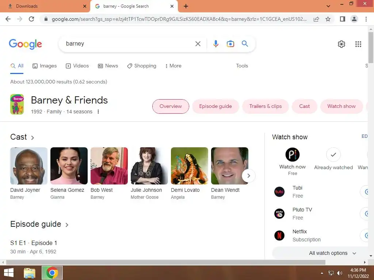Viewport: 374px width, 280px height.
Task: Clear the search box text
Action: coord(198,44)
